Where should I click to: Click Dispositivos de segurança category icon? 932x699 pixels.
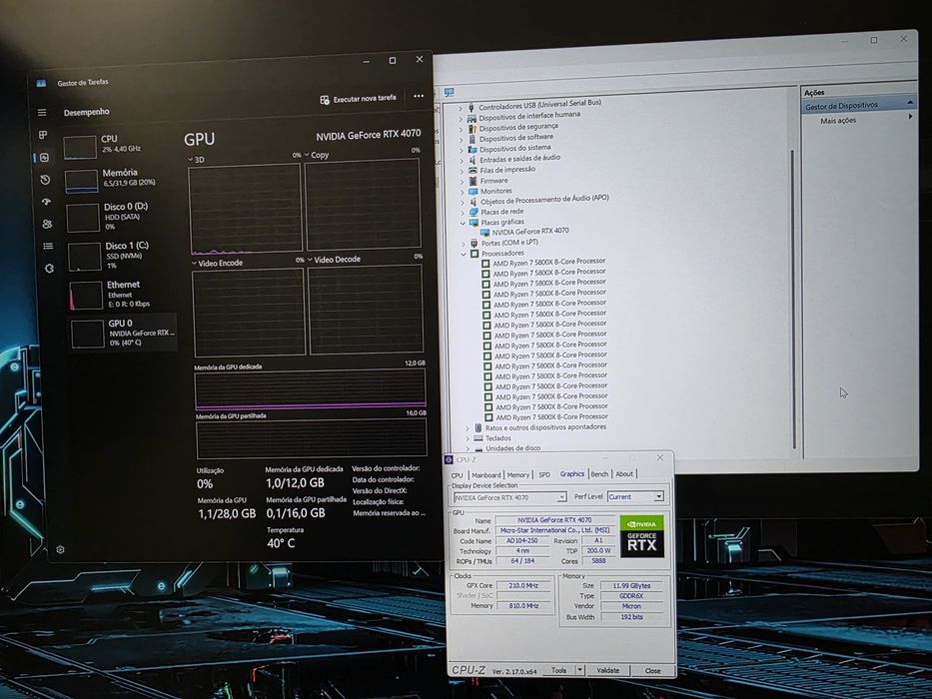[471, 129]
